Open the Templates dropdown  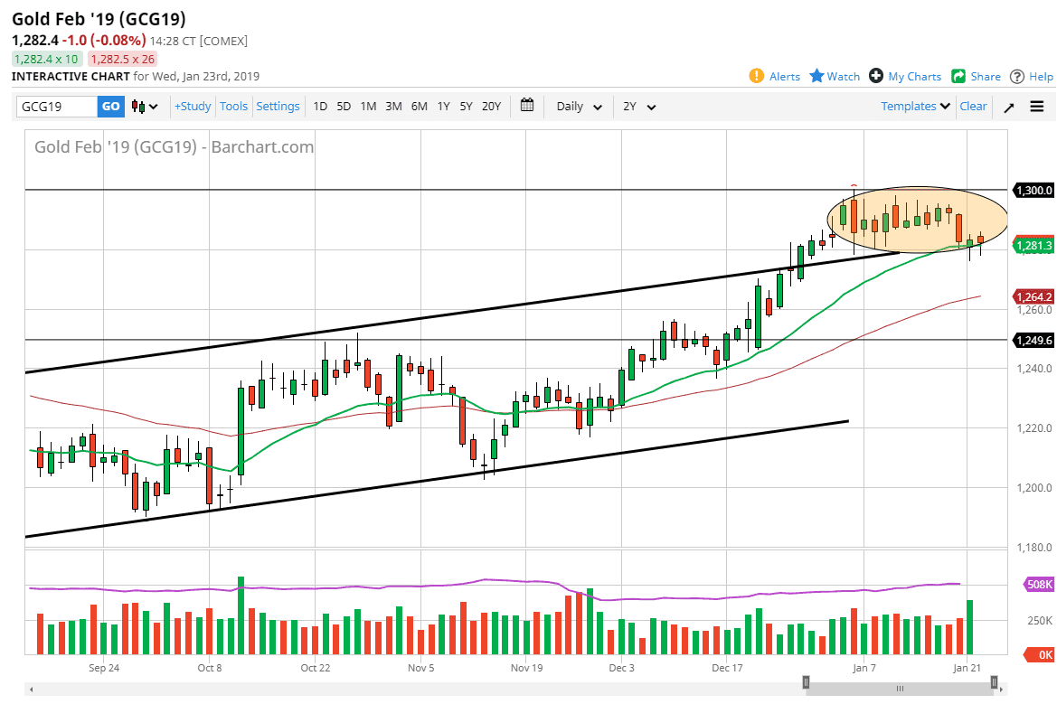click(x=916, y=106)
